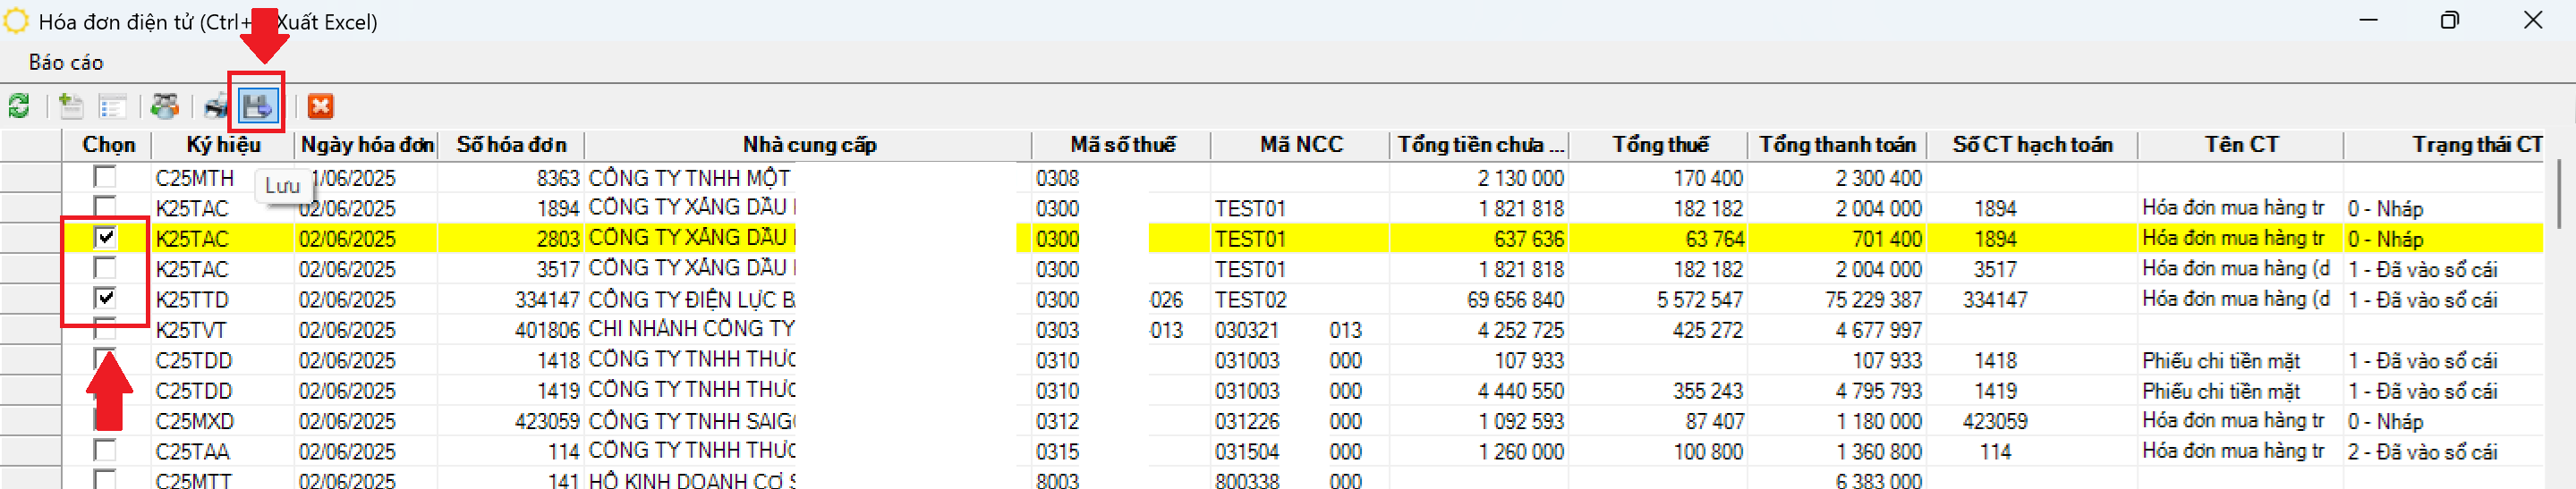Viewport: 2576px width, 489px height.
Task: Open the list view toolbar icon
Action: pos(112,106)
